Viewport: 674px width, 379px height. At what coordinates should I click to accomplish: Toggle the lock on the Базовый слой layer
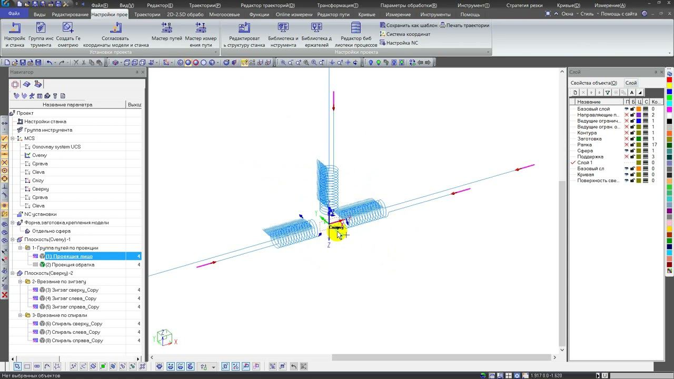coord(632,109)
